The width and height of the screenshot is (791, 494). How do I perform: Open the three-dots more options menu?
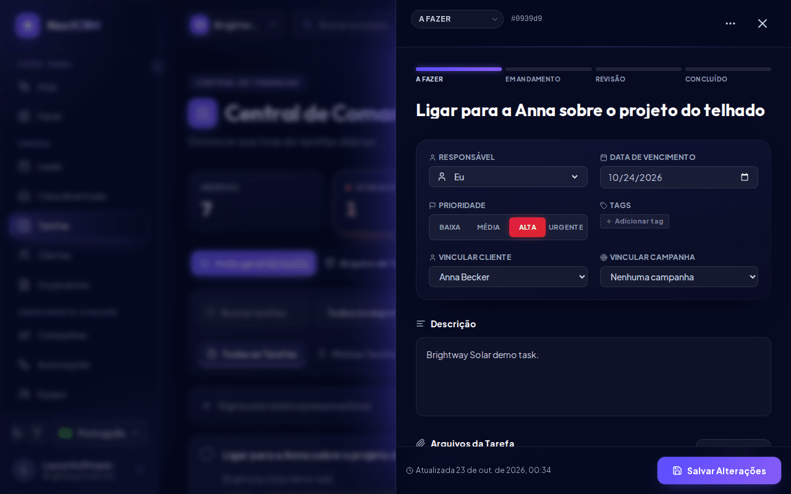tap(730, 23)
